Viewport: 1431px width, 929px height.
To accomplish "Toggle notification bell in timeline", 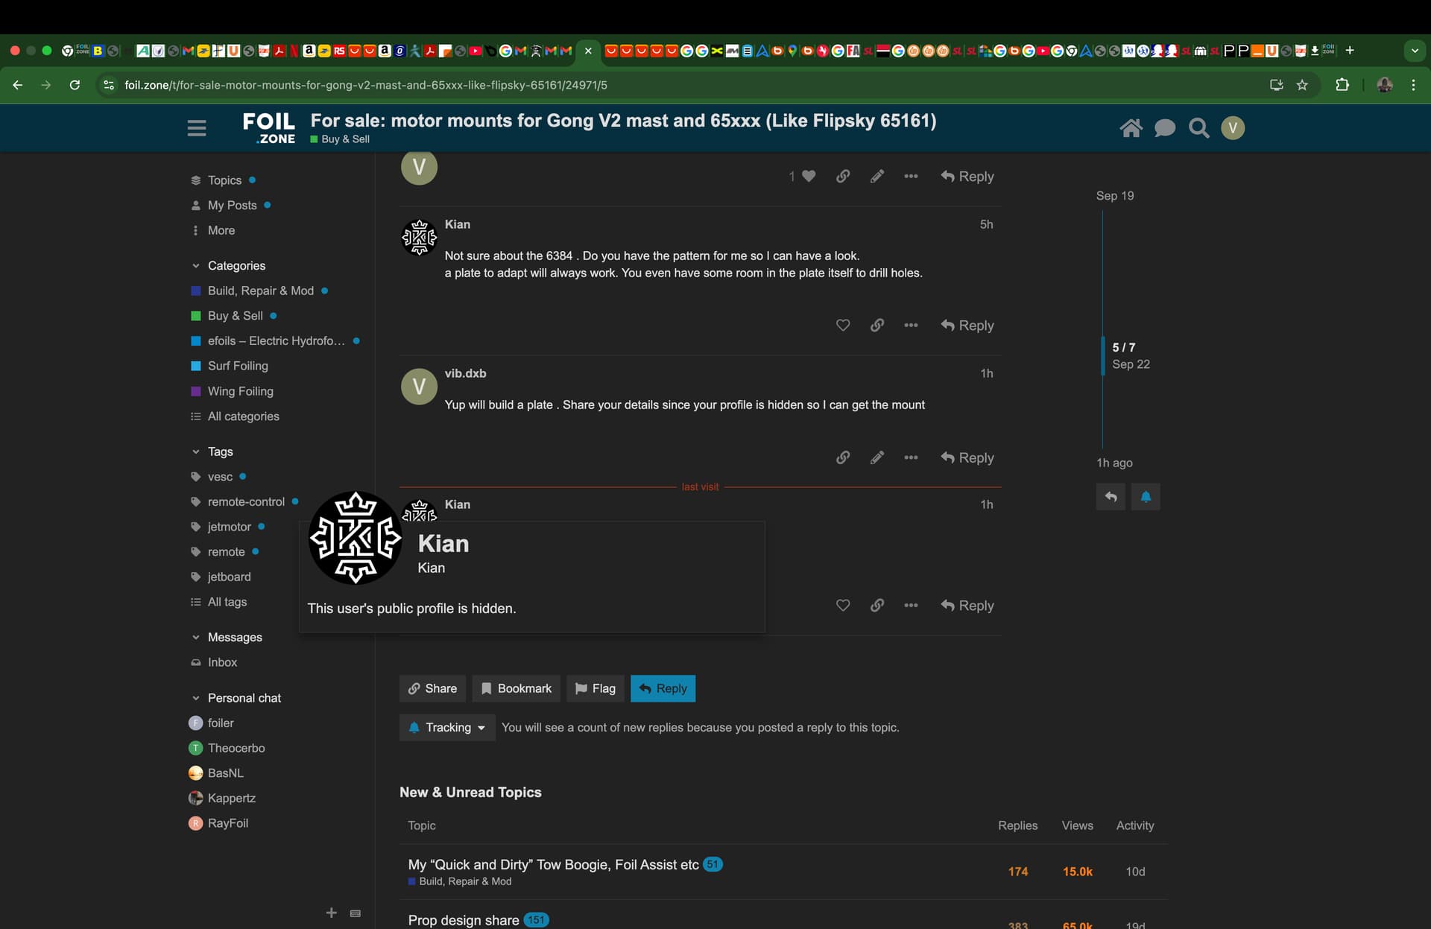I will pos(1146,497).
